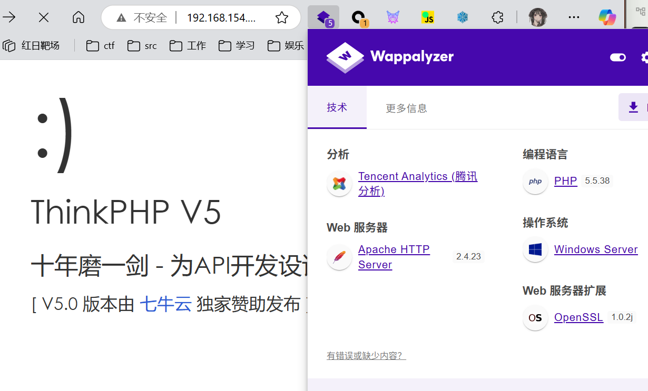Click the PHP logo icon
This screenshot has width=648, height=391.
[535, 182]
